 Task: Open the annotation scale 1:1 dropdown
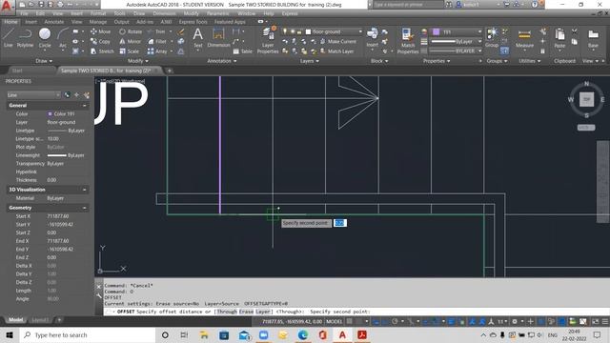[503, 321]
